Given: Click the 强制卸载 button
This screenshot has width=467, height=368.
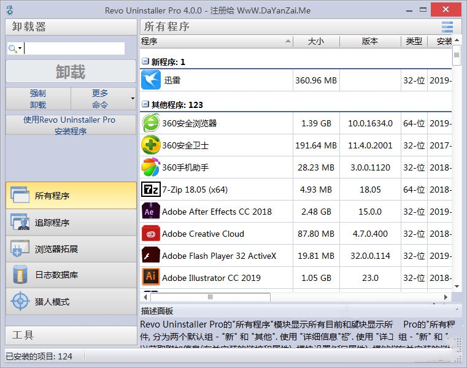Looking at the screenshot, I should pos(38,99).
